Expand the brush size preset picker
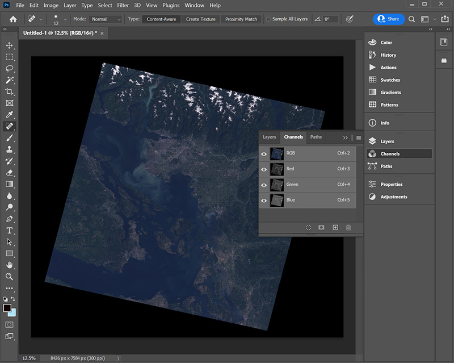Image resolution: width=454 pixels, height=363 pixels. point(66,19)
